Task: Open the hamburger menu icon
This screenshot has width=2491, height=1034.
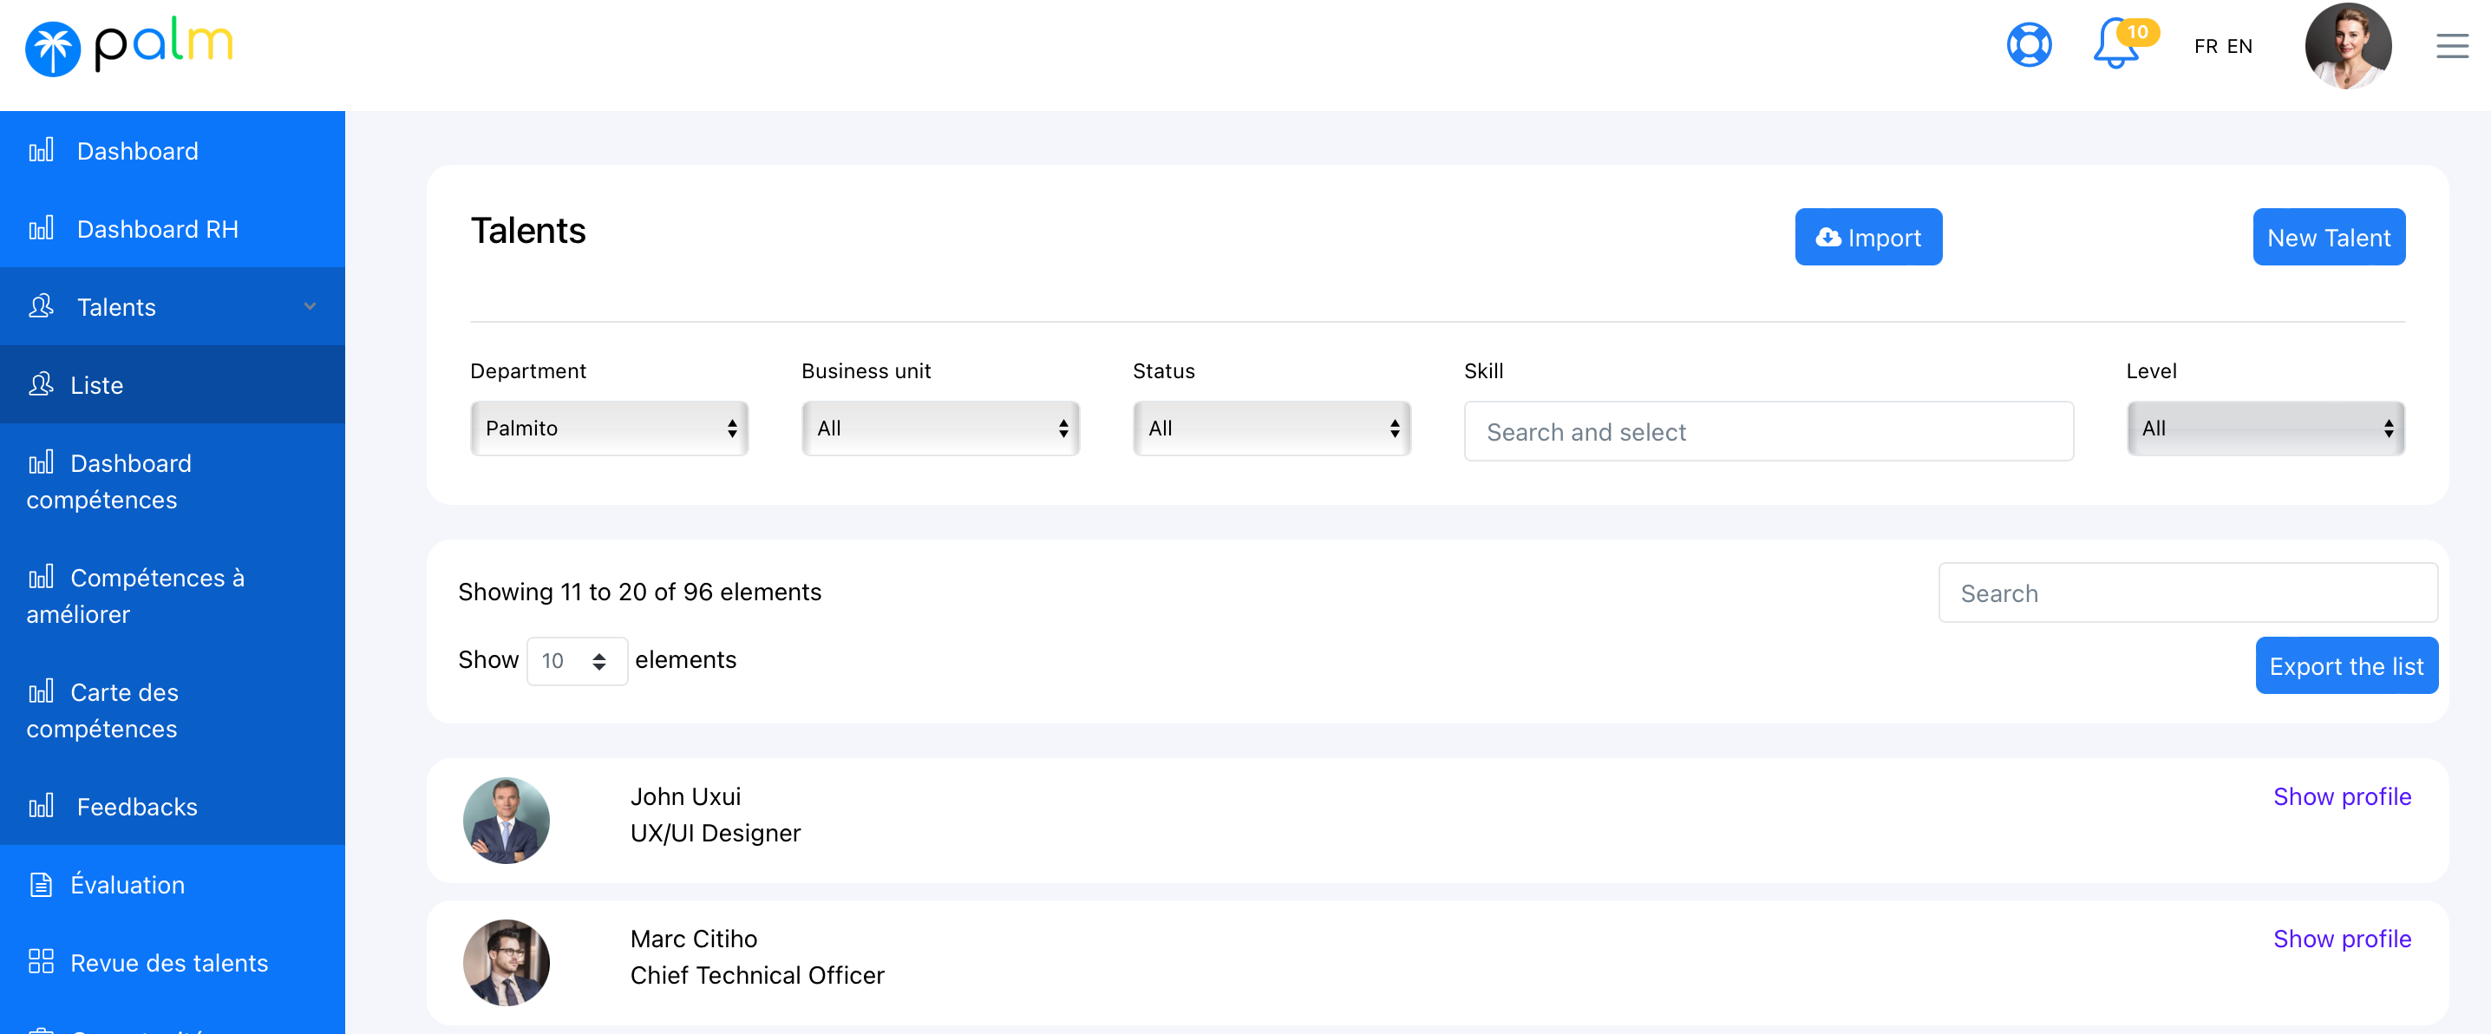Action: pyautogui.click(x=2451, y=45)
